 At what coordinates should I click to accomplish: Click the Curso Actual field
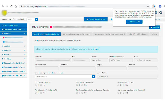coord(127,76)
